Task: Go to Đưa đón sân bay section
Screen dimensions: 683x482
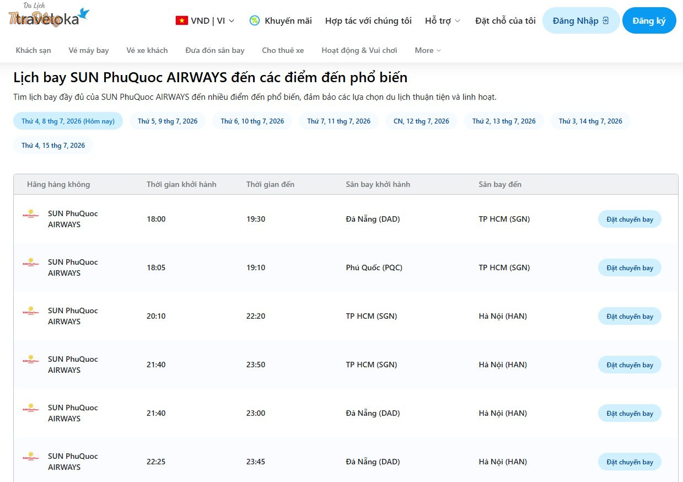Action: 215,50
